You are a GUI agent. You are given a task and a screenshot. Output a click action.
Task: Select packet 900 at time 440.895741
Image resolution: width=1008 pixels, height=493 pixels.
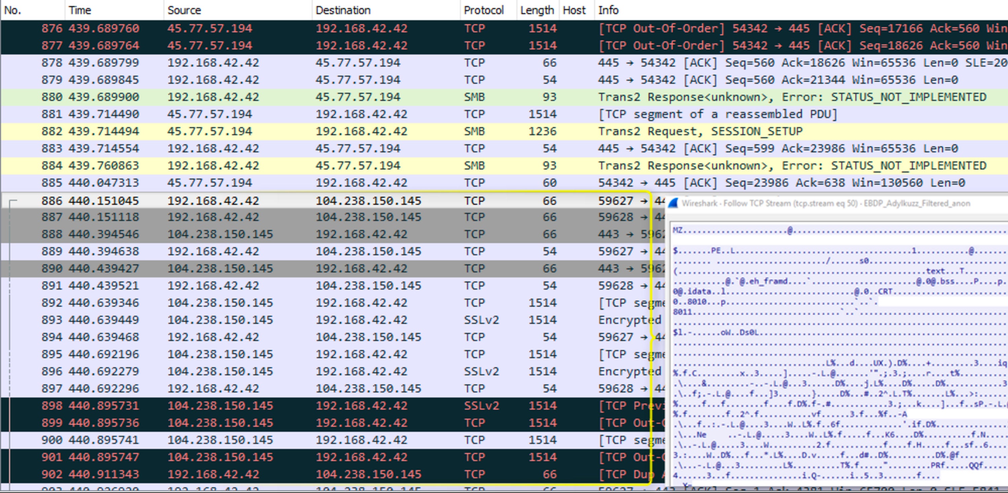click(333, 441)
